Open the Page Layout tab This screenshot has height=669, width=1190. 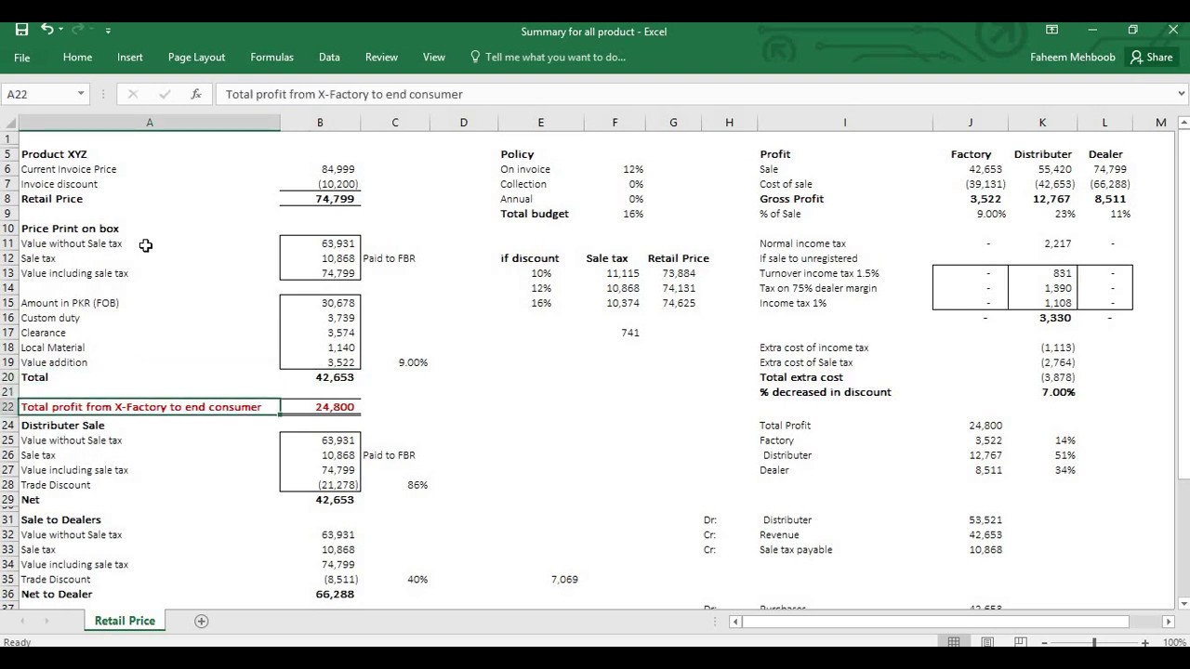(196, 57)
